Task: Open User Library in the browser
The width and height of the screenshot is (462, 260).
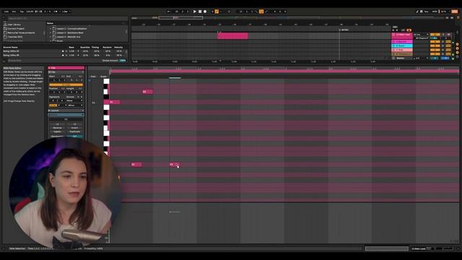Action: pos(14,25)
